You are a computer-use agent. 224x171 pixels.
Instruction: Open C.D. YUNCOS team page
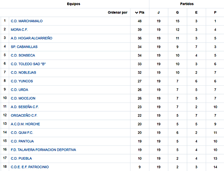click(22, 81)
